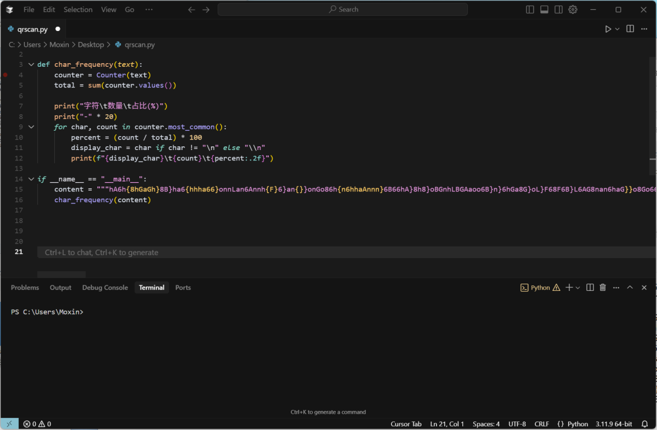The height and width of the screenshot is (430, 657).
Task: Open notifications bell icon
Action: click(645, 424)
